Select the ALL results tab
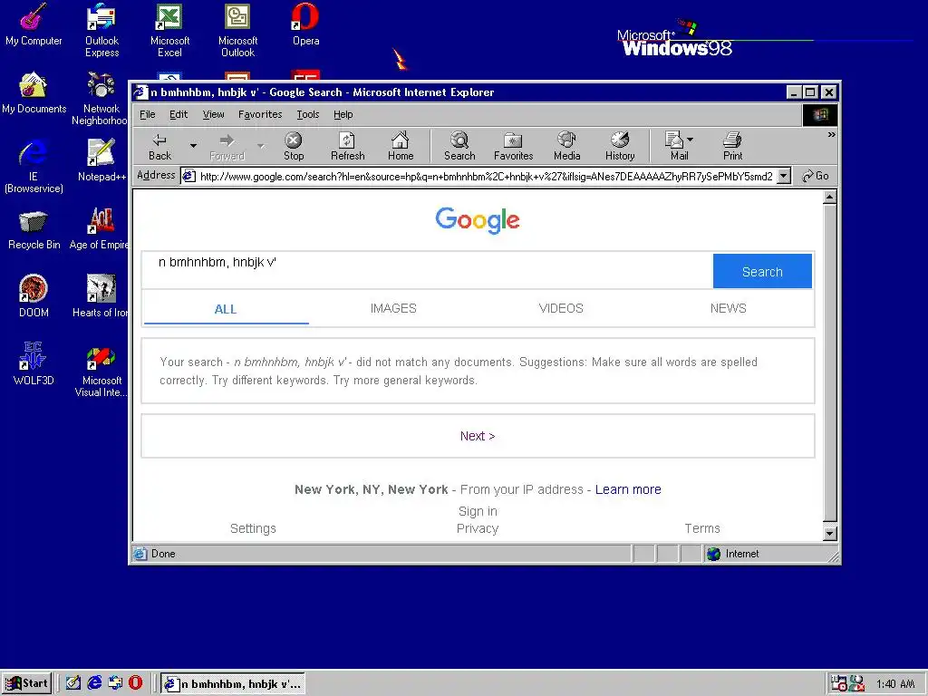 click(226, 309)
